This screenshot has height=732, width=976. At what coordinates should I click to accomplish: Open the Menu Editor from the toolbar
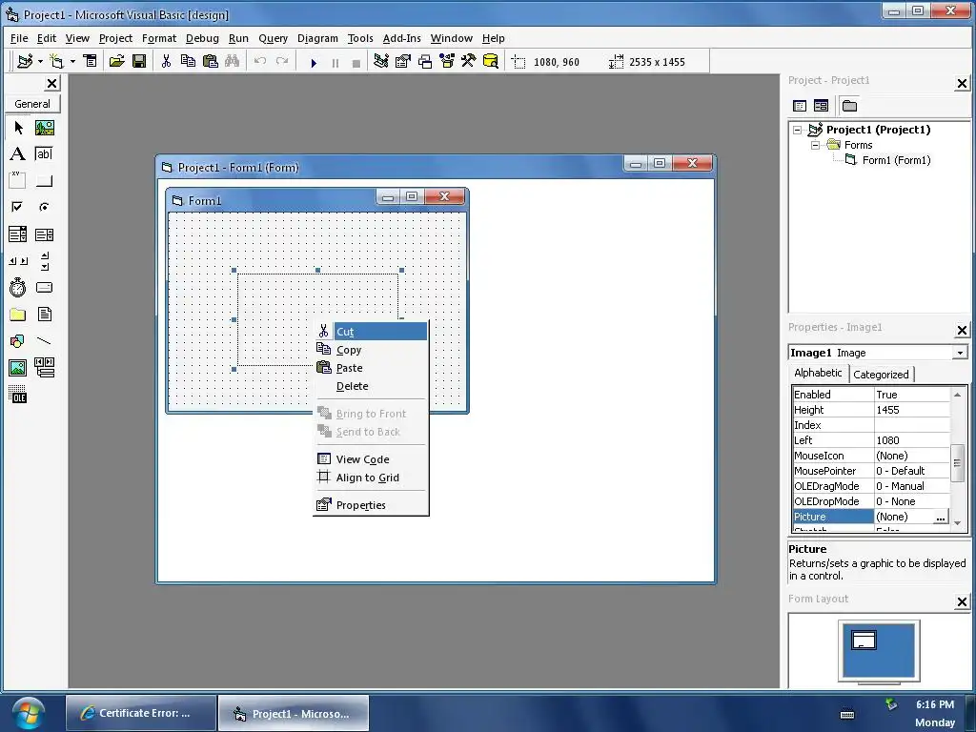(91, 61)
